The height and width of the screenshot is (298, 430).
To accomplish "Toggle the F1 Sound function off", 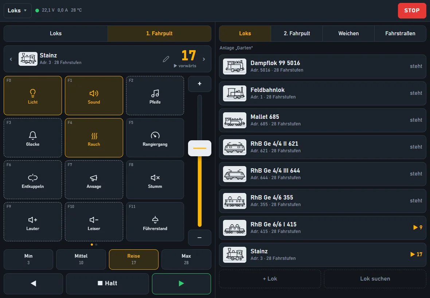I will [x=94, y=96].
